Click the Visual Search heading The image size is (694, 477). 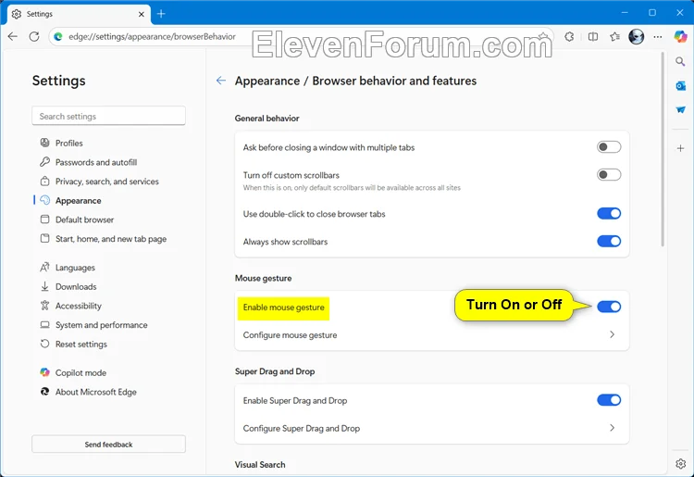tap(260, 465)
